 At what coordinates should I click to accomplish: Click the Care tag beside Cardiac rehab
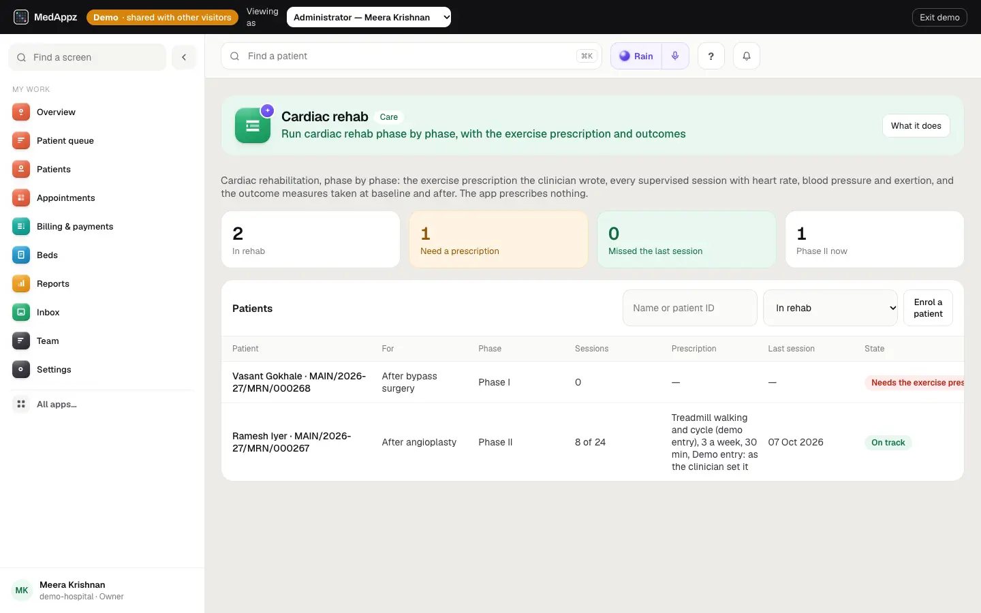click(x=389, y=117)
